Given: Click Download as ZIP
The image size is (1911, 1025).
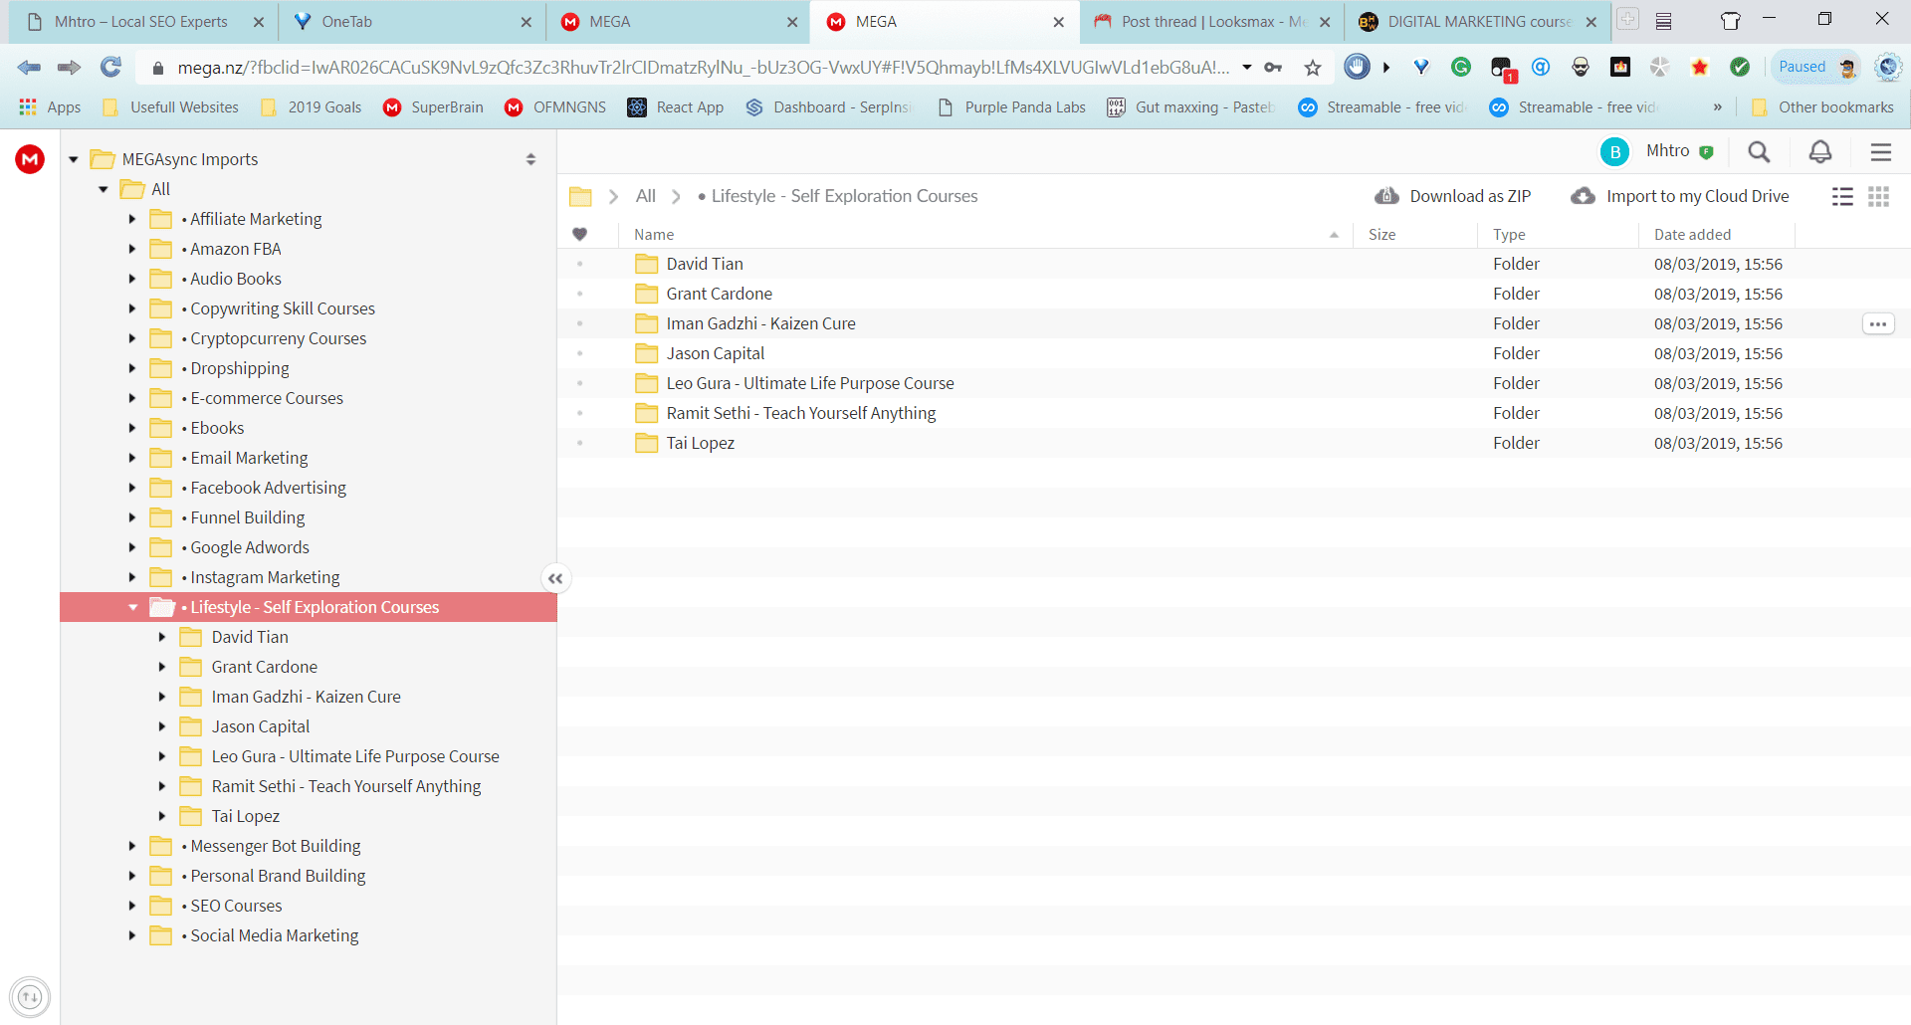Looking at the screenshot, I should coord(1453,196).
